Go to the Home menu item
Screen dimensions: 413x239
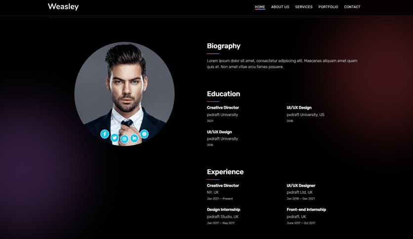point(260,7)
